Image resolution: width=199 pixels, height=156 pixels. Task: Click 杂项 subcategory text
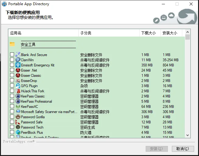84,86
